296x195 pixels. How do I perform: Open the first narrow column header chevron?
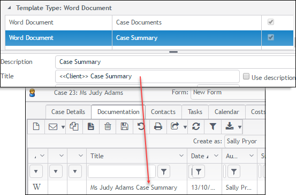tap(42, 156)
